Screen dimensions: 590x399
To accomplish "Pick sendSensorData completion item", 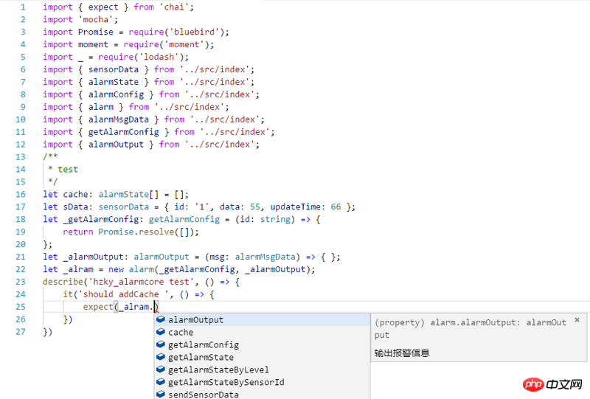I will pos(263,394).
